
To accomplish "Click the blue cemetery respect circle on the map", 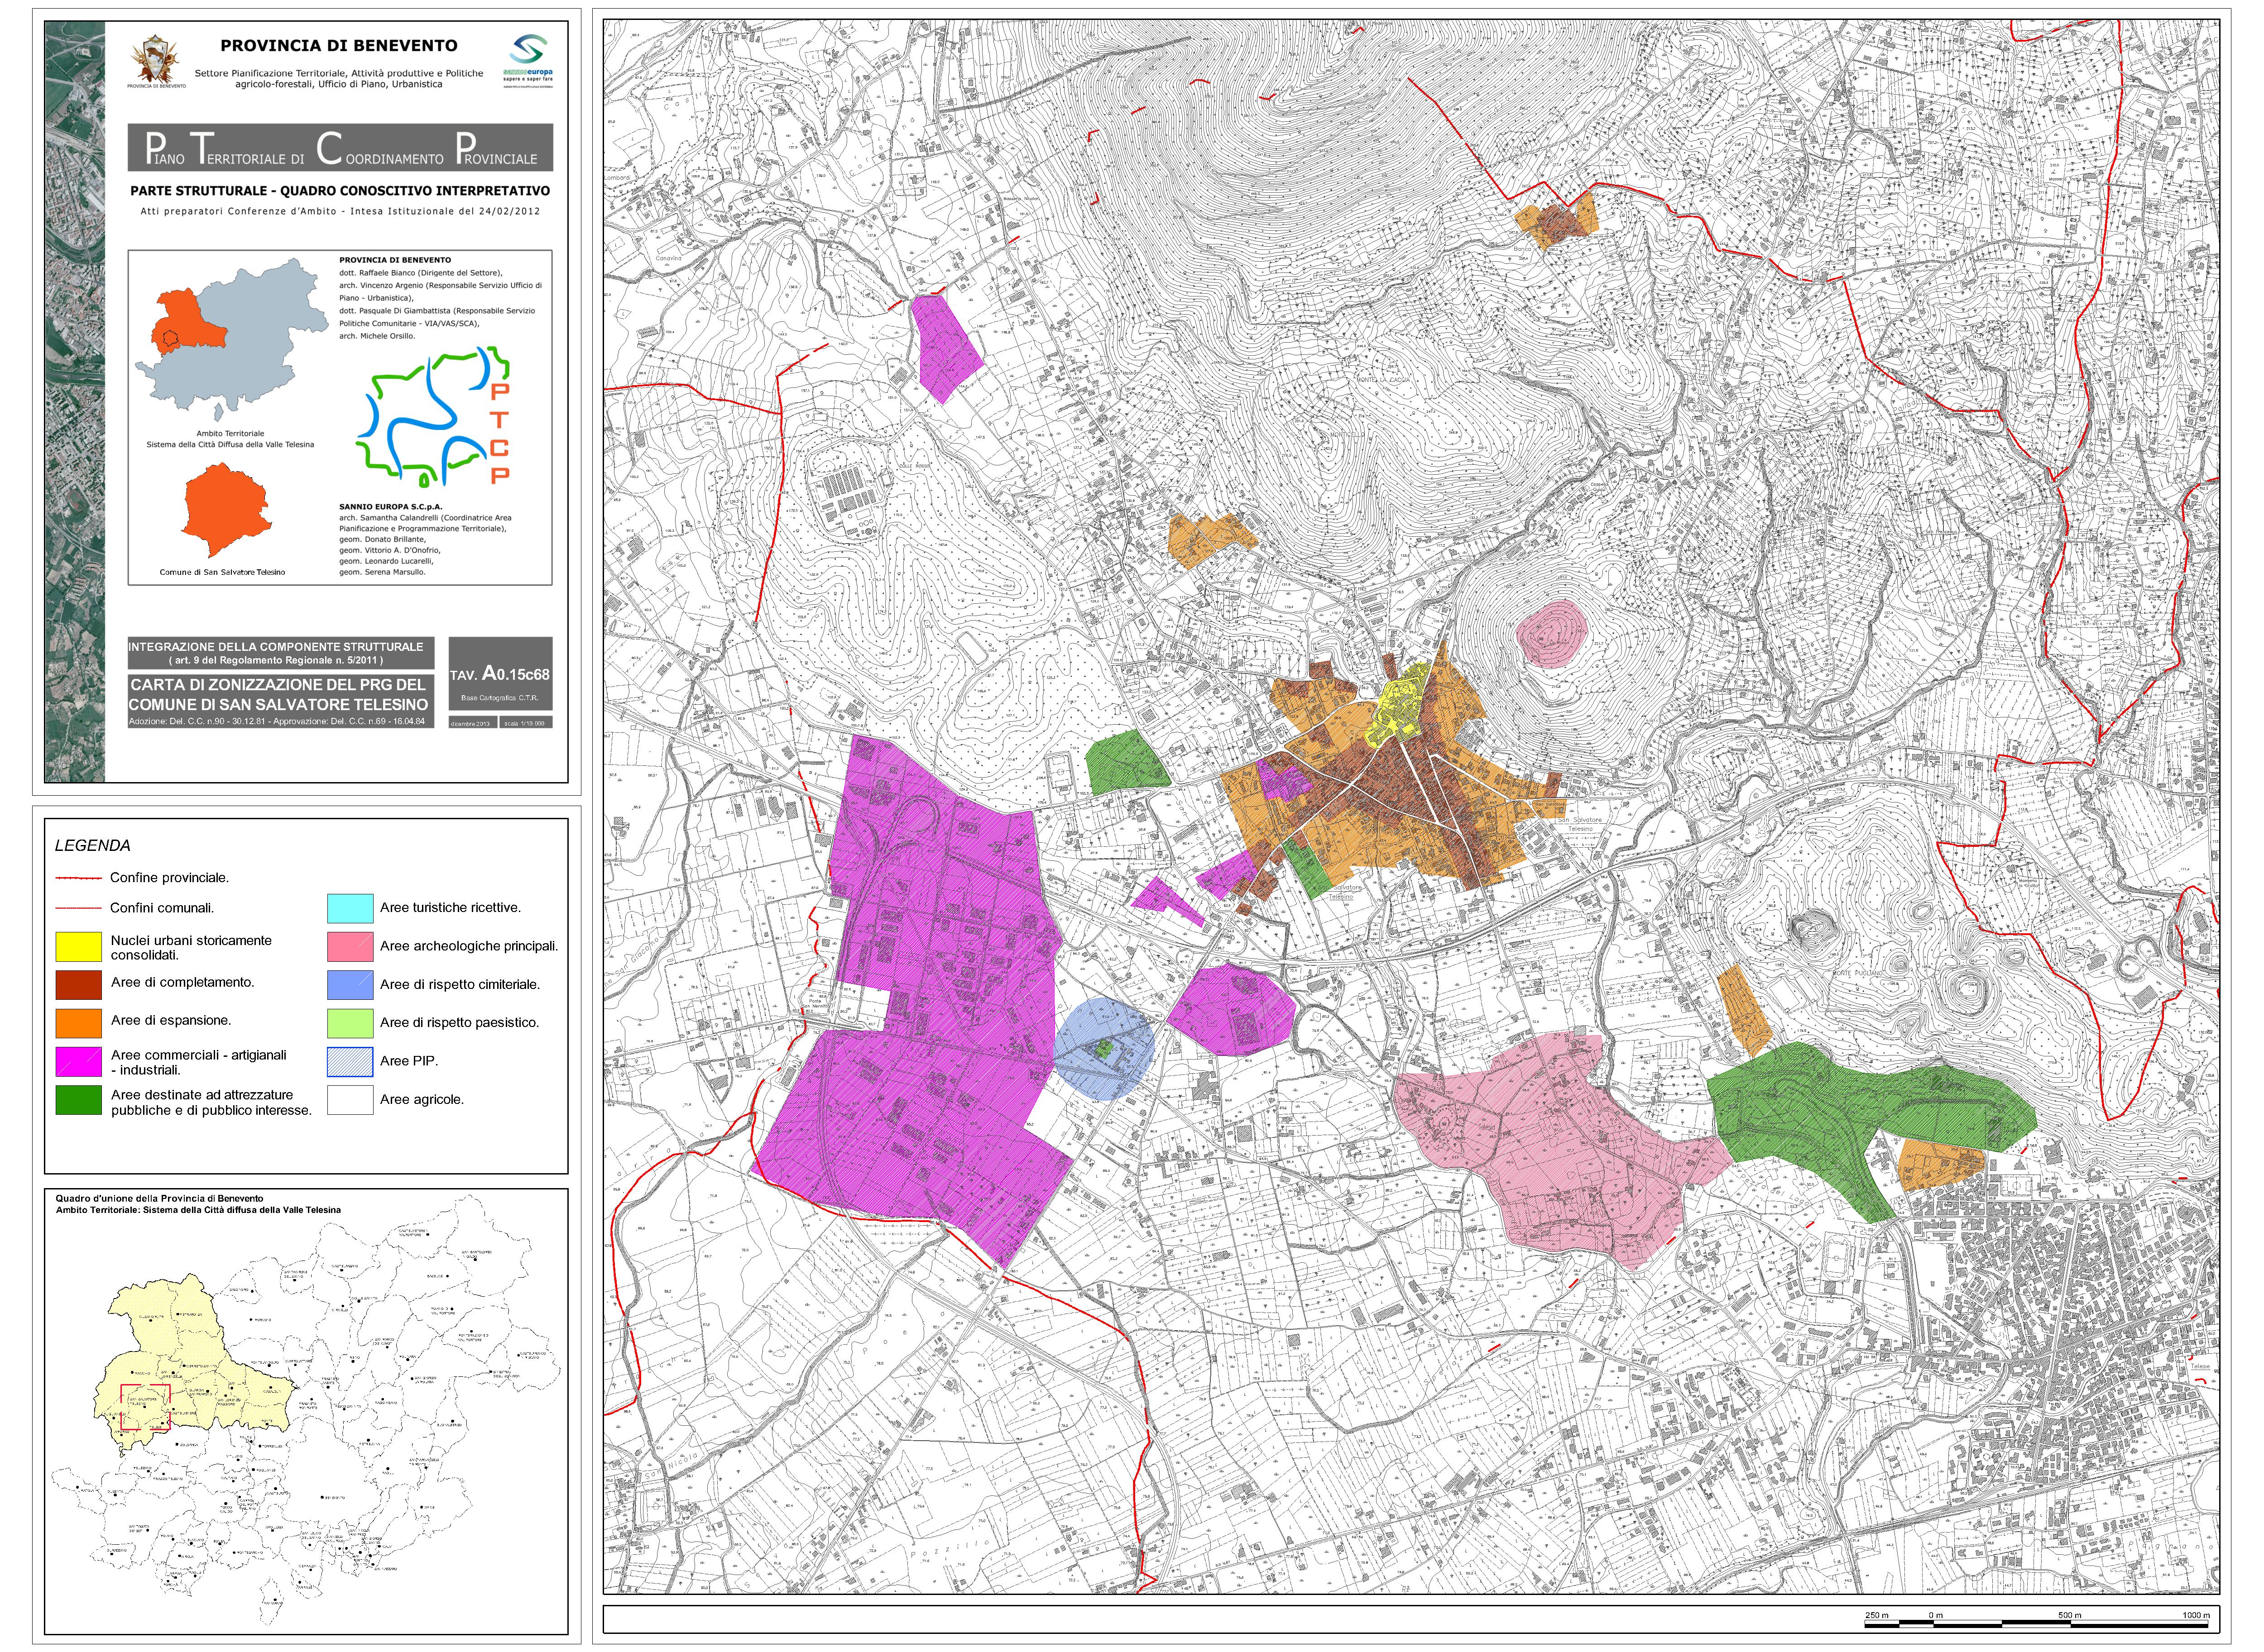I will (x=1104, y=1049).
